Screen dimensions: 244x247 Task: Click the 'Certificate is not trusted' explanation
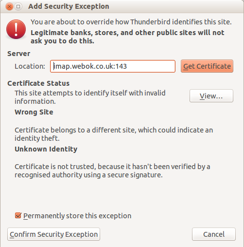112,171
